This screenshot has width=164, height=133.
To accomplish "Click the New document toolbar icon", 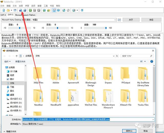I will [x=4, y=10].
